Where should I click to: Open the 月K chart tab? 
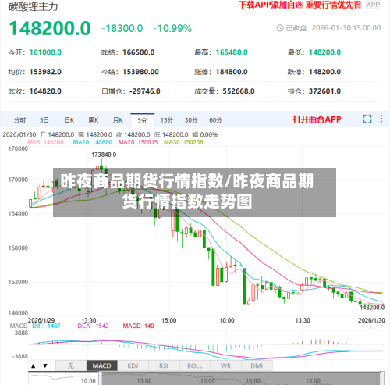coord(118,120)
